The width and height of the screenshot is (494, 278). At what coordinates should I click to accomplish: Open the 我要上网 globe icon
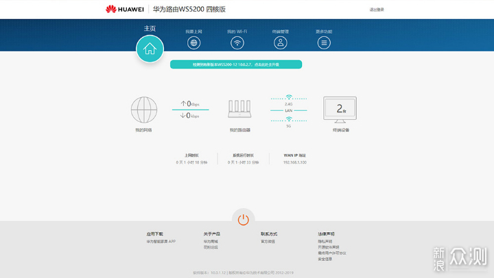click(193, 42)
